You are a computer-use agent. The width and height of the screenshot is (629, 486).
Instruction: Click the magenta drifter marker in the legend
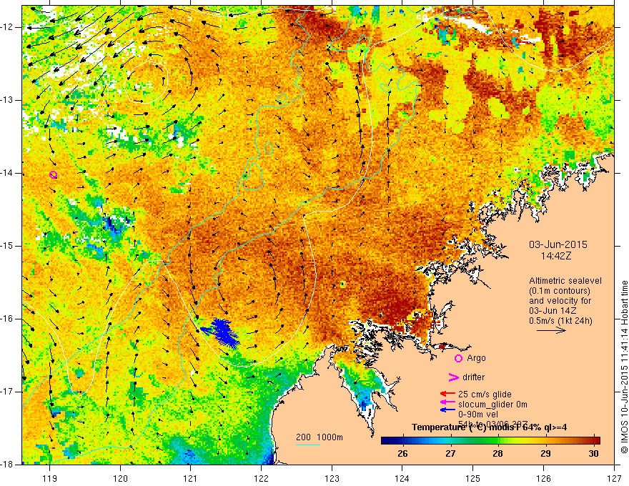point(453,377)
